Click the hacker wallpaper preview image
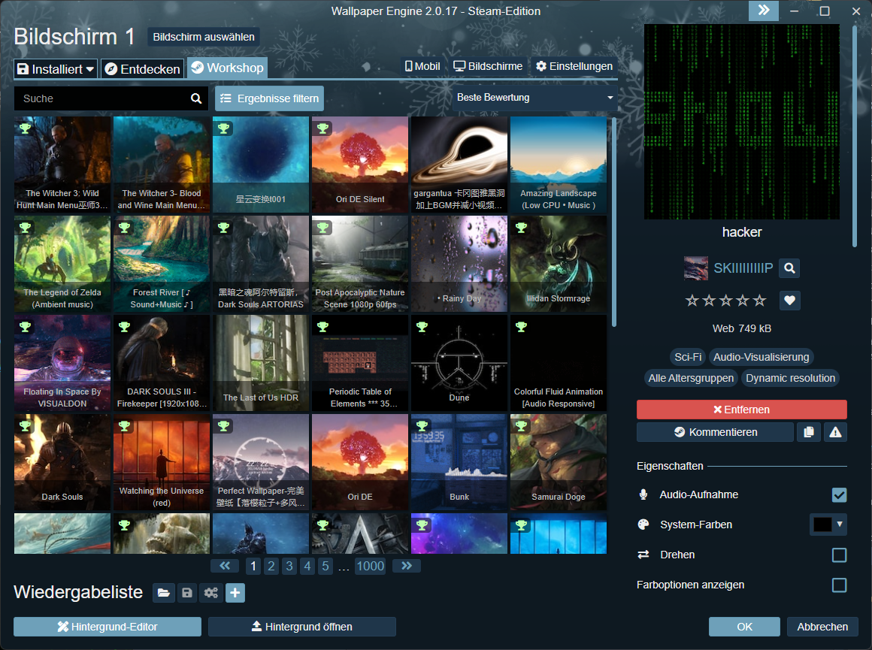The image size is (872, 650). 742,122
